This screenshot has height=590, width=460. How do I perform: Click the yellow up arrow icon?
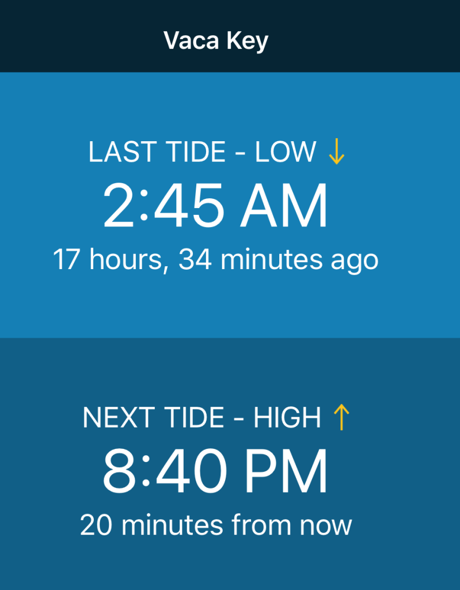click(x=341, y=418)
